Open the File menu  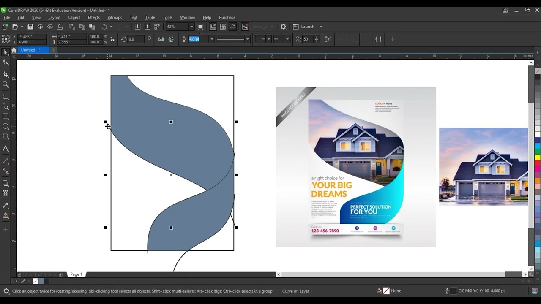[7, 17]
